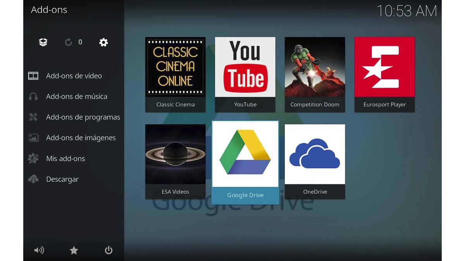465x261 pixels.
Task: Open the add-on browser package icon
Action: 43,42
